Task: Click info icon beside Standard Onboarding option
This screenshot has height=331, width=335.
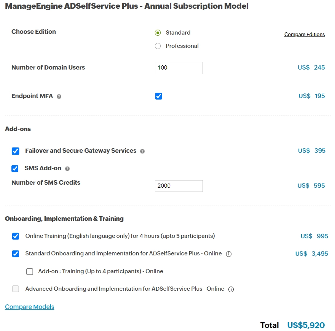Action: (x=229, y=254)
